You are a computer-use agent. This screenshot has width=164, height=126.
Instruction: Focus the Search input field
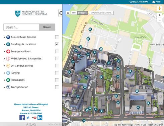(x=21, y=27)
